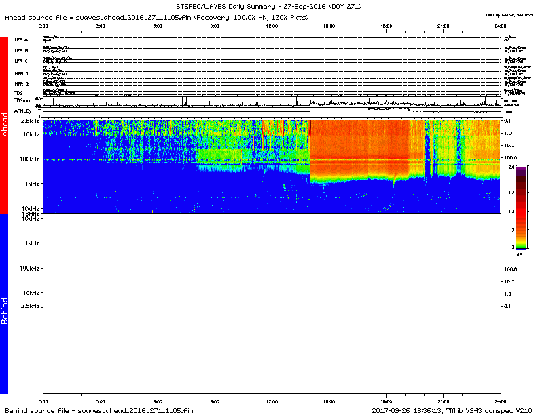Click the 1MHz label in Behind panel
This screenshot has height=415, width=538.
click(x=31, y=243)
